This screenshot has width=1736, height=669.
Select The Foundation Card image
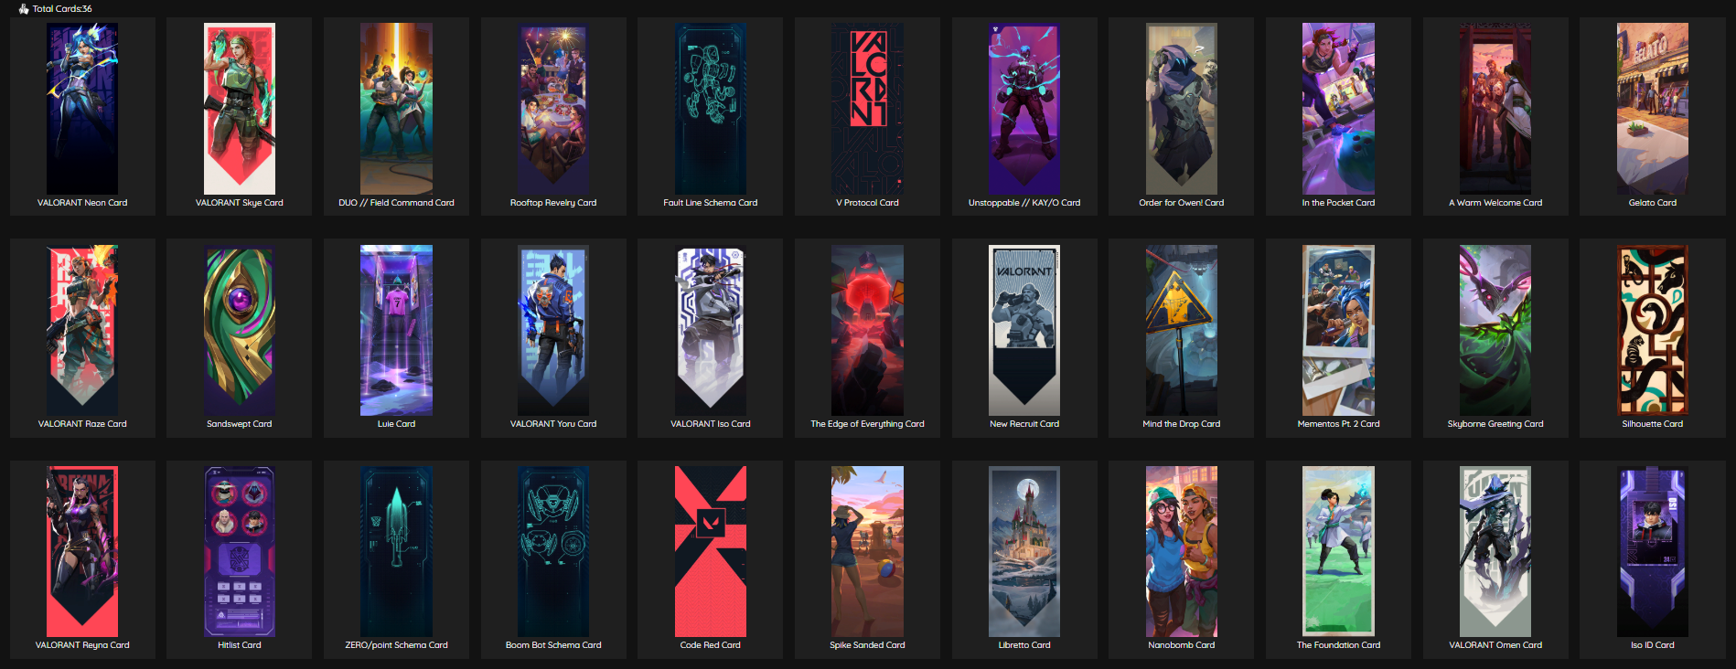click(1338, 551)
